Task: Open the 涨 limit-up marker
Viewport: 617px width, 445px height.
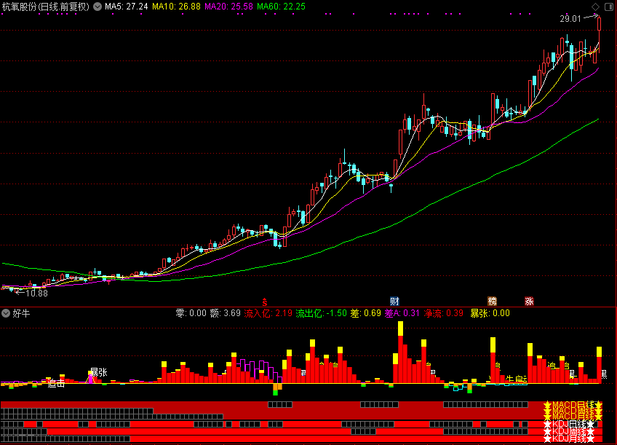Action: click(529, 302)
